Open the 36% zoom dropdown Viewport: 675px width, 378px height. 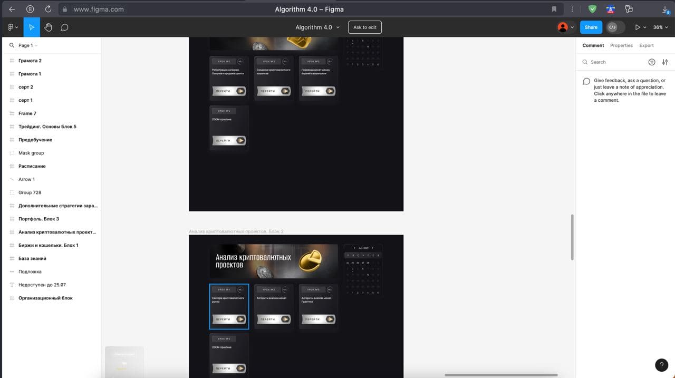tap(661, 27)
